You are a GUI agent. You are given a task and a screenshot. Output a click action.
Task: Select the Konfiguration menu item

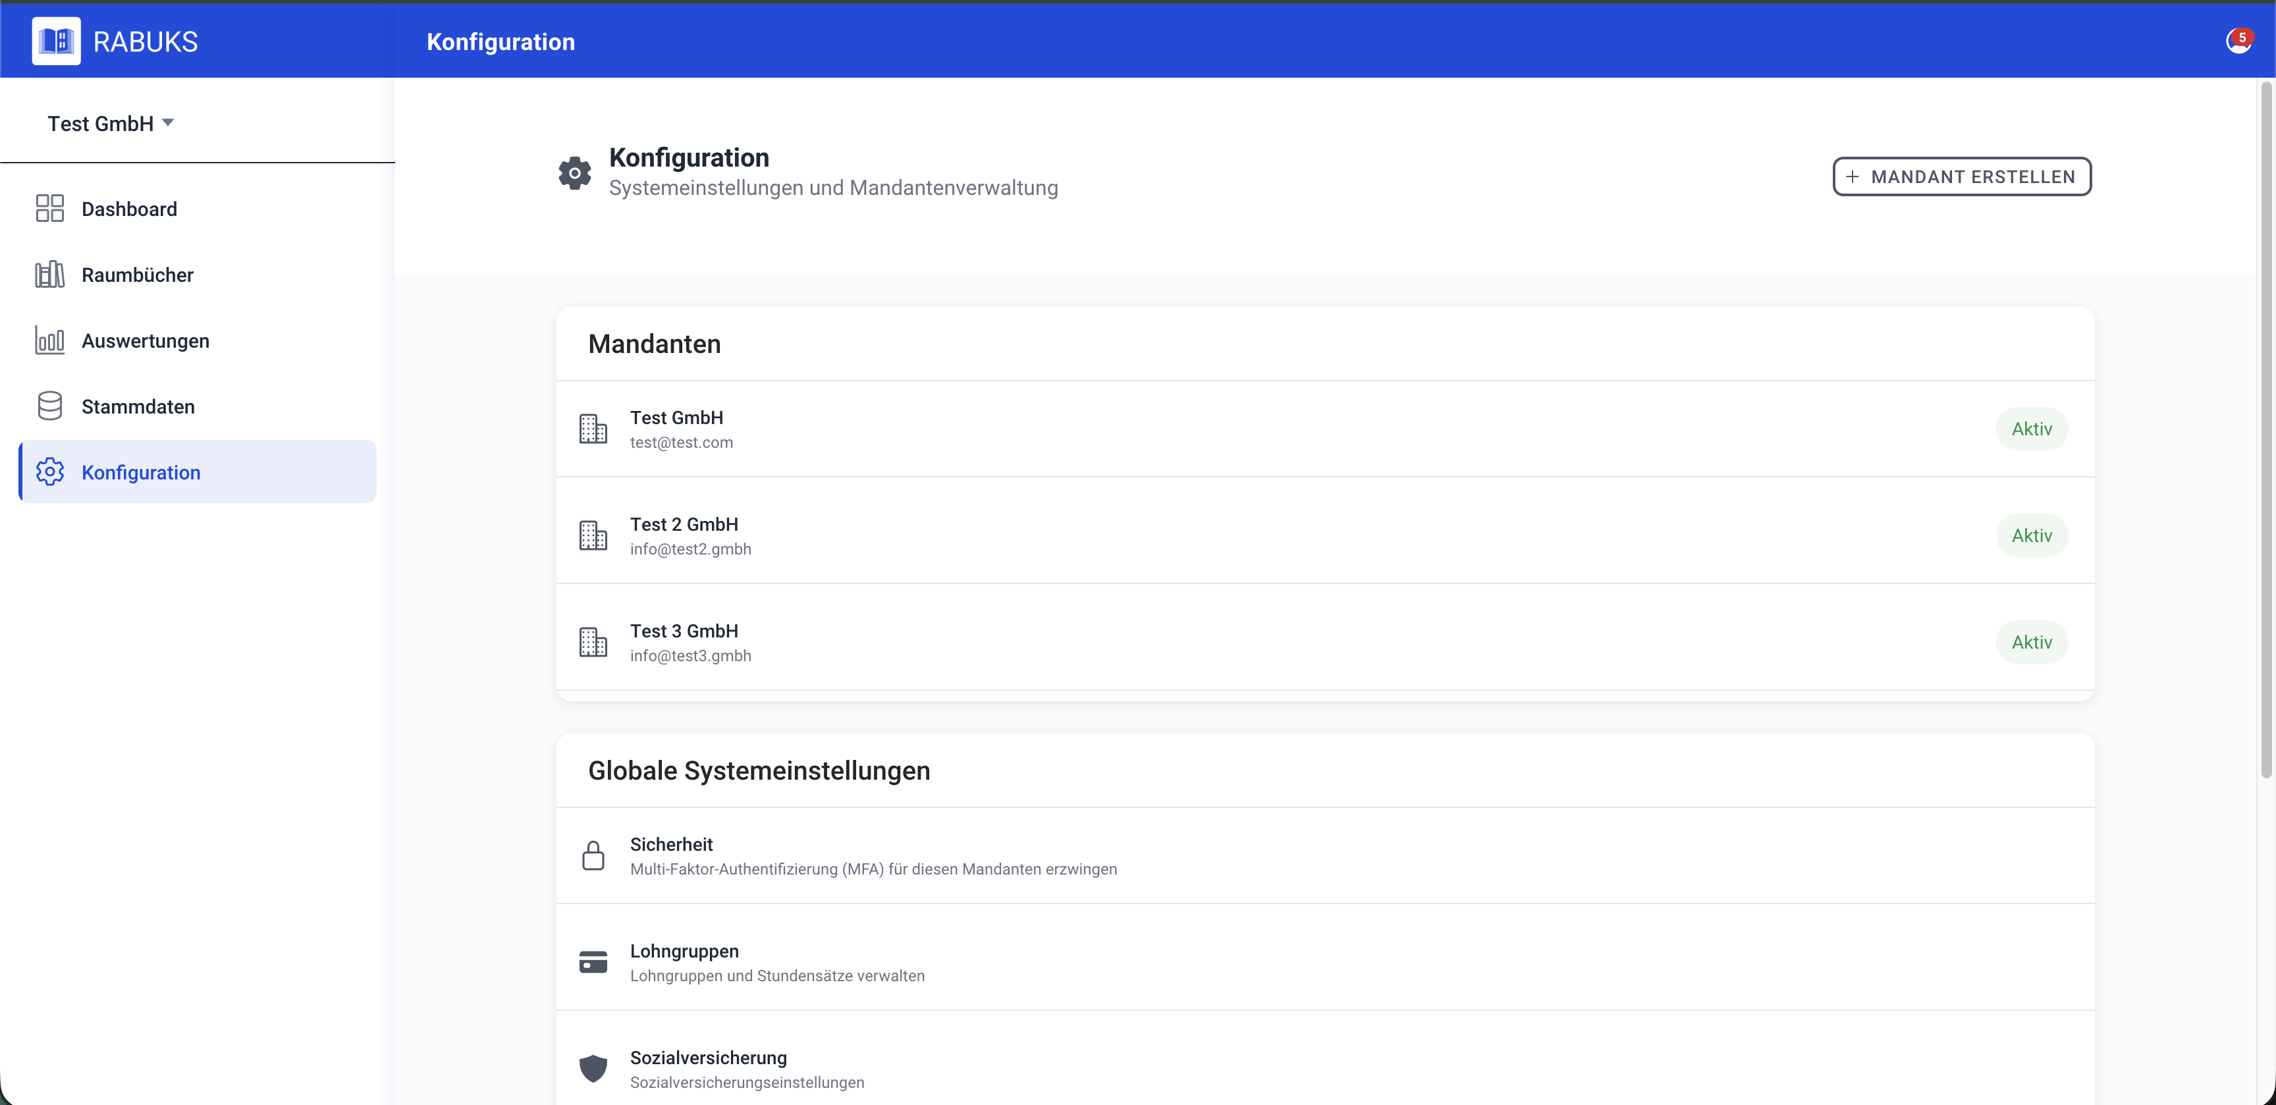[198, 472]
